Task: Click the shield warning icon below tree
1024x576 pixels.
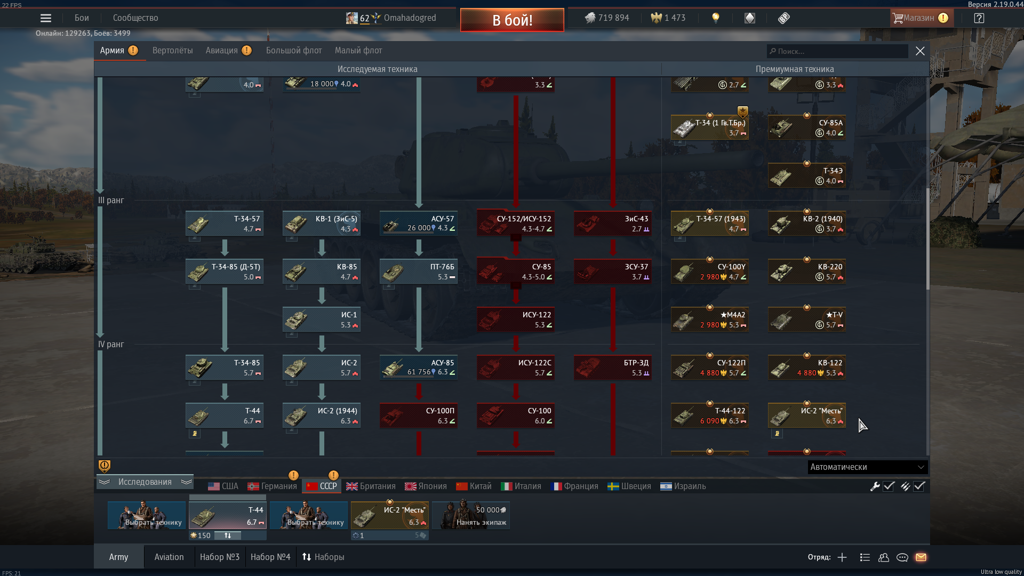Action: point(105,466)
